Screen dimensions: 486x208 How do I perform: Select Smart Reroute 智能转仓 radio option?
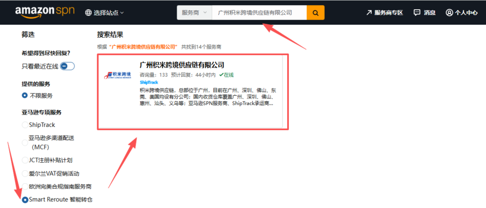tap(25, 200)
